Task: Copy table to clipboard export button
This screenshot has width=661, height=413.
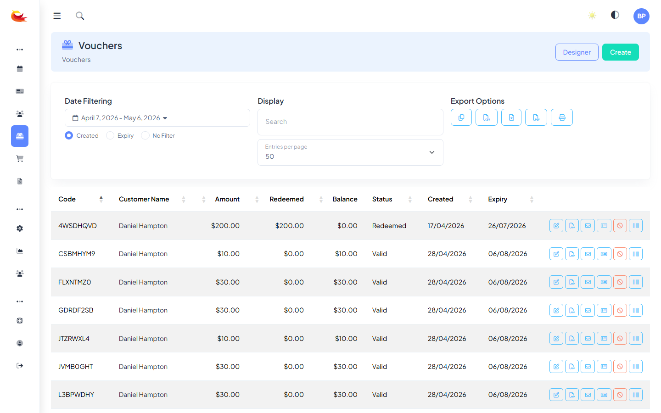Action: 461,117
